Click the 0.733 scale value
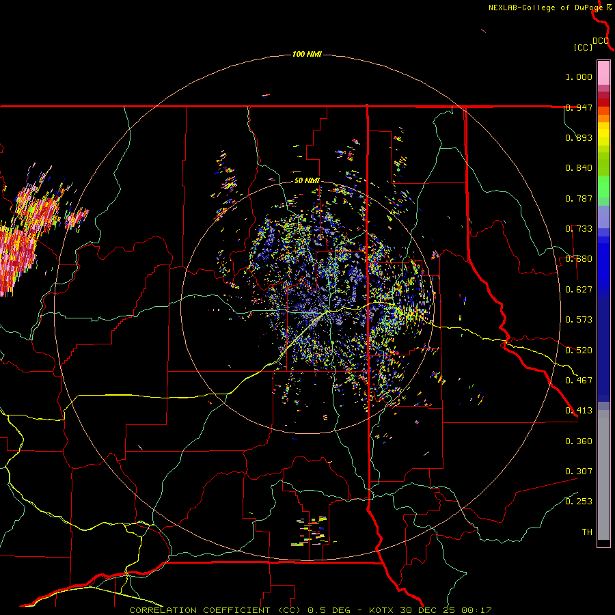The width and height of the screenshot is (615, 615). [579, 229]
